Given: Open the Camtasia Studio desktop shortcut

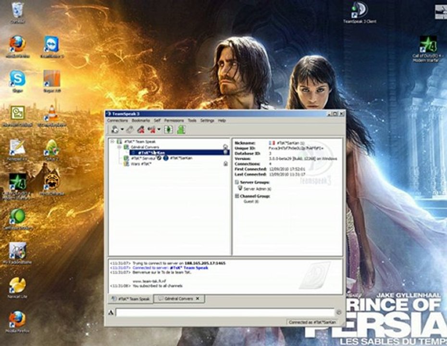Looking at the screenshot, I should (x=17, y=219).
